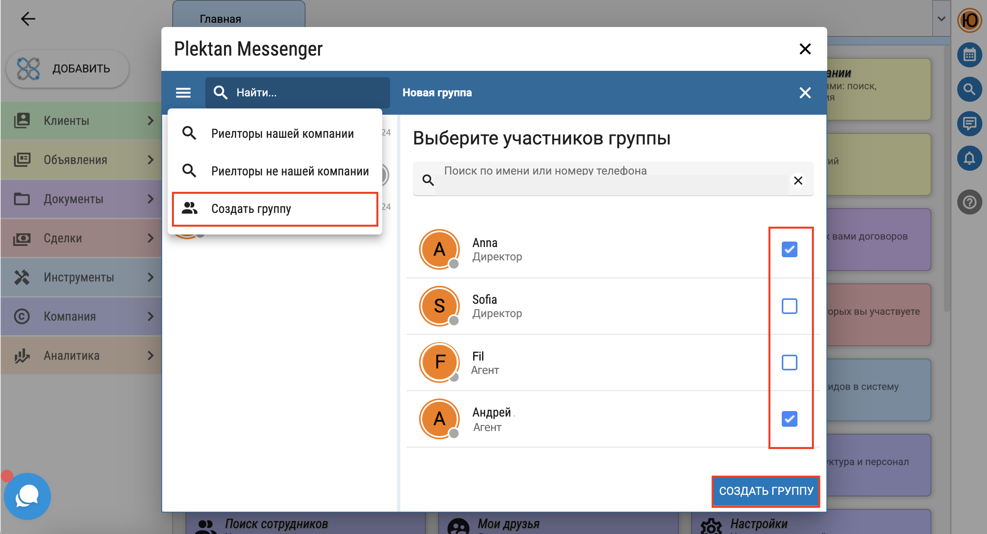The image size is (987, 534).
Task: Expand the Аналитика menu chevron
Action: [150, 355]
